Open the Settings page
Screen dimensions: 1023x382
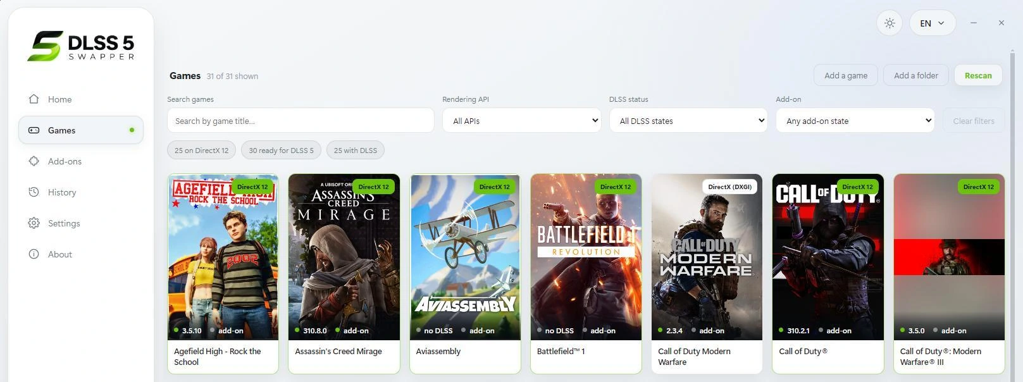81,223
